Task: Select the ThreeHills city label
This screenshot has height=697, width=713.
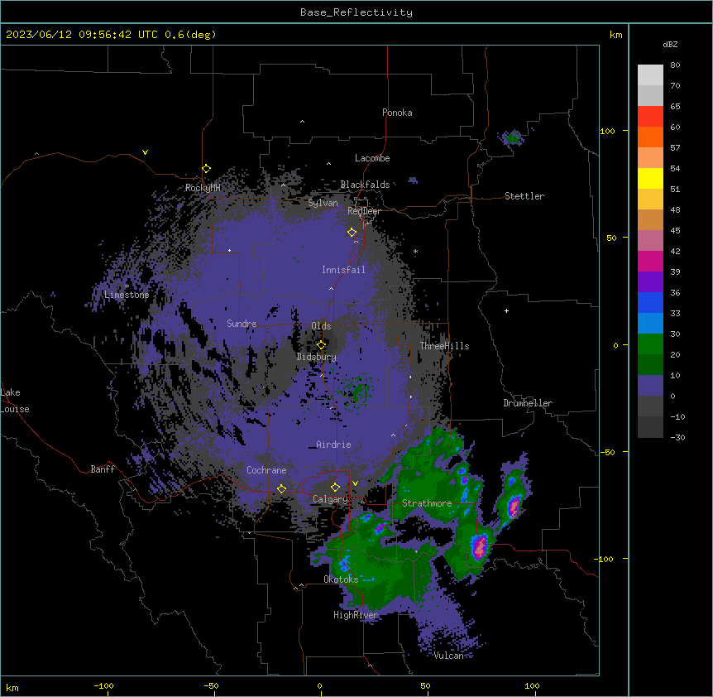Action: (444, 346)
